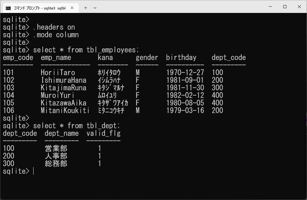
Task: Click the dept_name column header
Action: point(61,133)
